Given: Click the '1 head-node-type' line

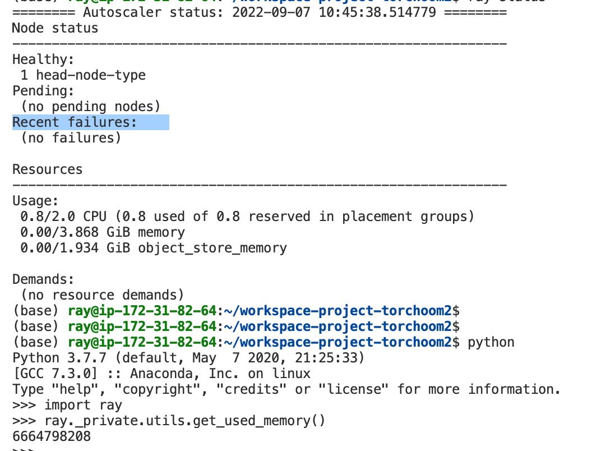Looking at the screenshot, I should pos(83,75).
